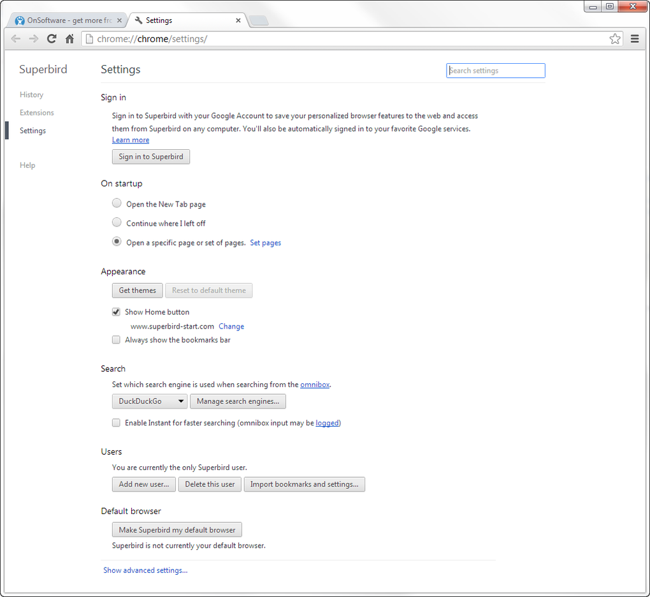Focus the Search settings field

495,71
